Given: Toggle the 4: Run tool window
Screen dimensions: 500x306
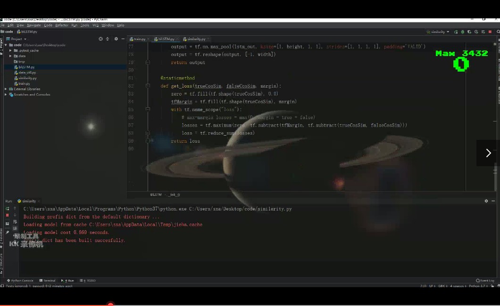Looking at the screenshot, I should point(67,281).
